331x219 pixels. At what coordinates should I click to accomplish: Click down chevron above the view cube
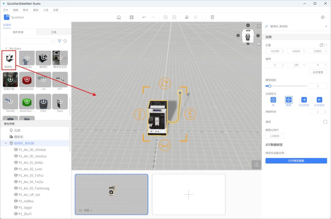pos(248,25)
